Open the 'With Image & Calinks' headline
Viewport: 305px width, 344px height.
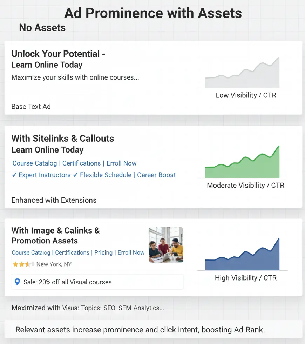point(55,230)
